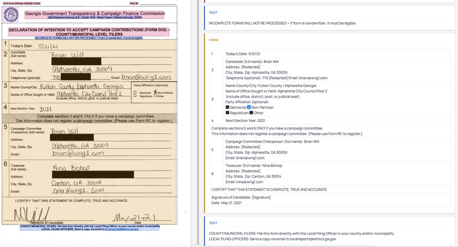Click handwritten 2021 next to Next Election Year

point(45,109)
